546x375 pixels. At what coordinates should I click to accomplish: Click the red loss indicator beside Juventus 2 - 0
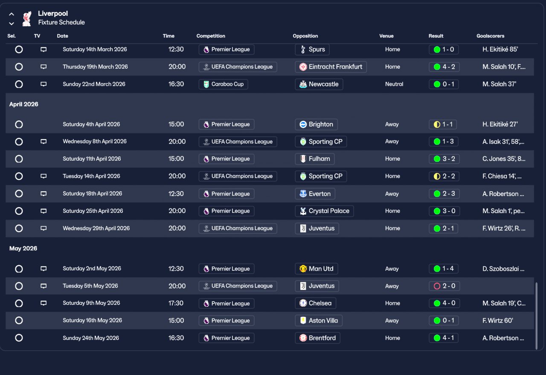pyautogui.click(x=437, y=286)
